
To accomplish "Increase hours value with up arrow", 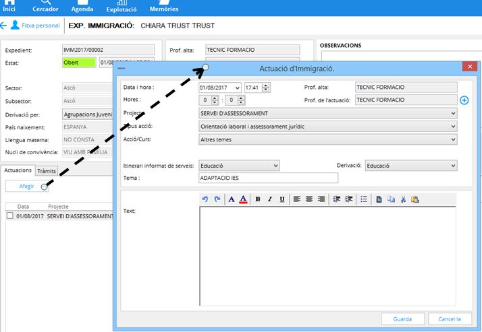I will click(x=215, y=98).
